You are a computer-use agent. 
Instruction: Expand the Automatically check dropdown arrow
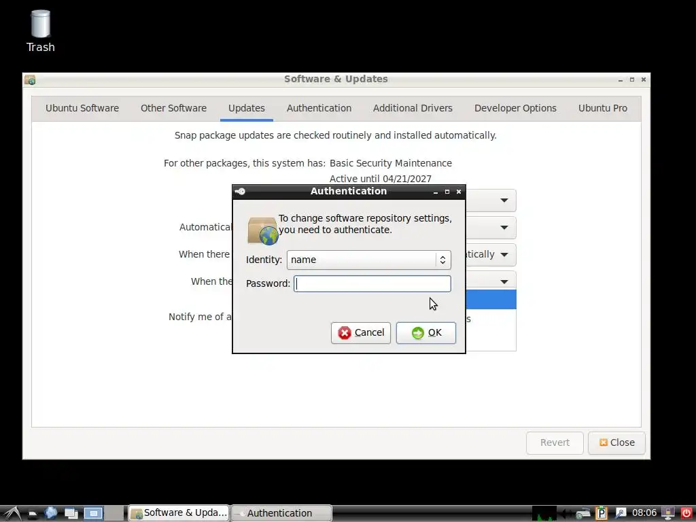[x=504, y=228]
